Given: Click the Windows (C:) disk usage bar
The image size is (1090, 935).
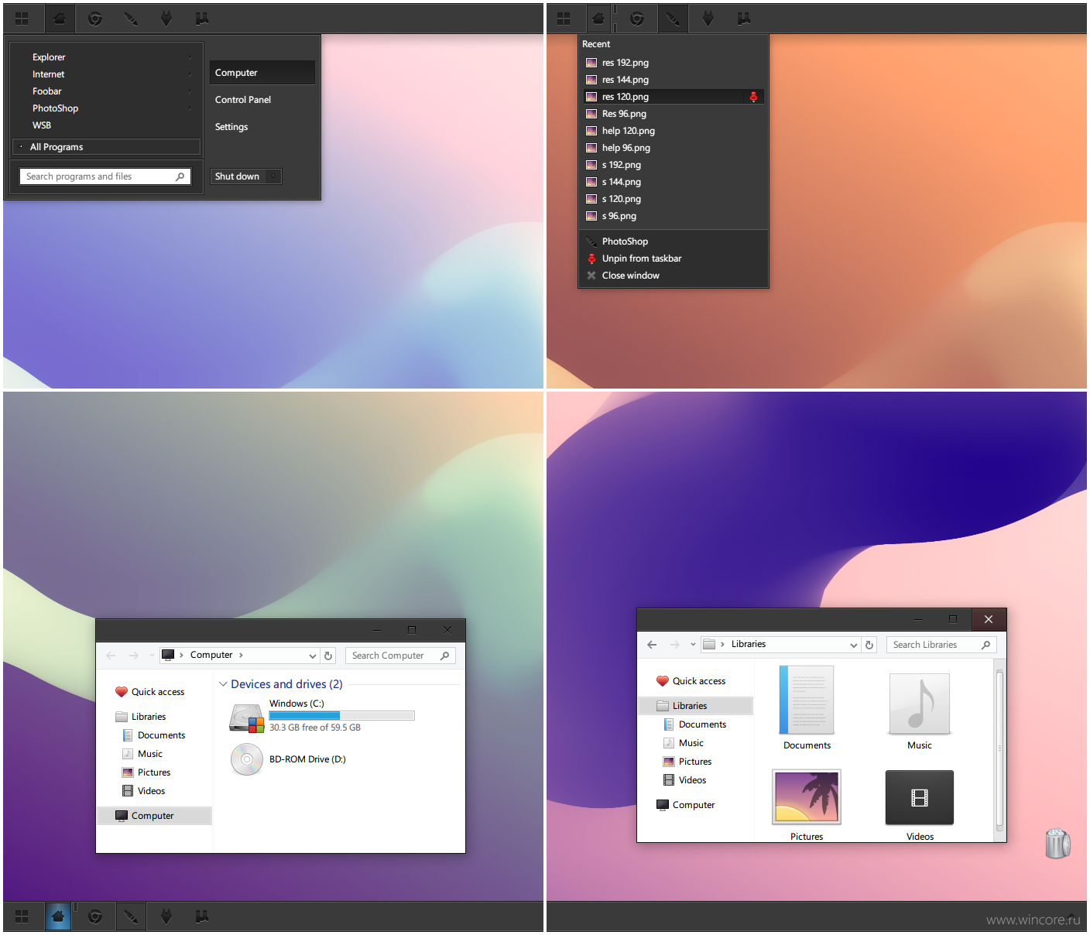Looking at the screenshot, I should point(341,716).
